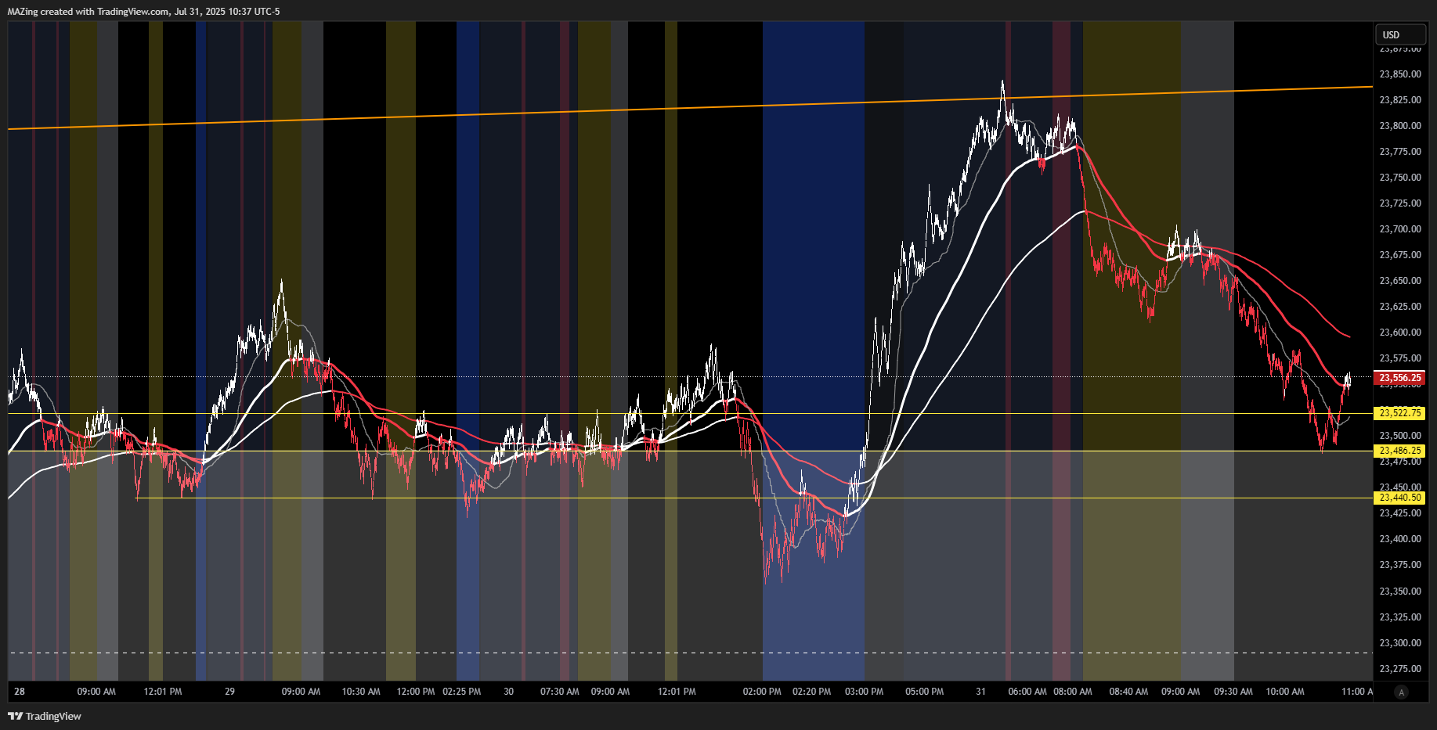
Task: Select the yellow price label 23,486.25
Action: coord(1400,451)
